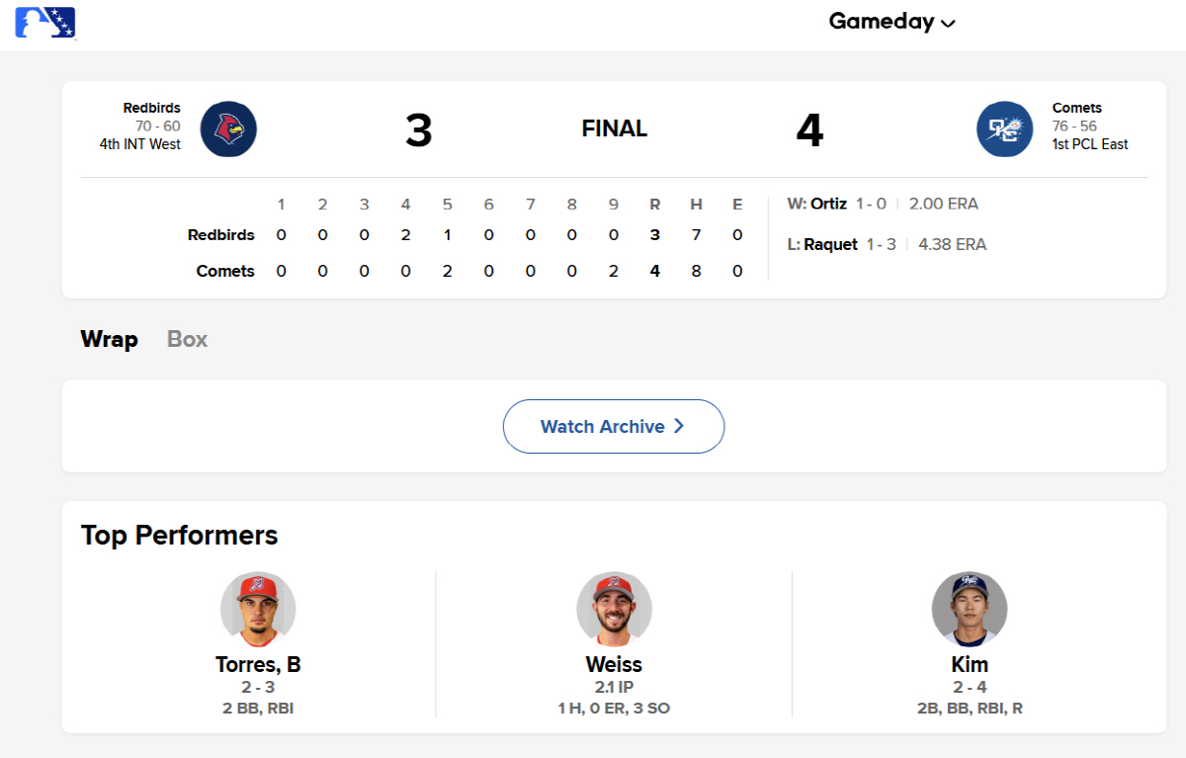Open the Comets team logo

1005,129
